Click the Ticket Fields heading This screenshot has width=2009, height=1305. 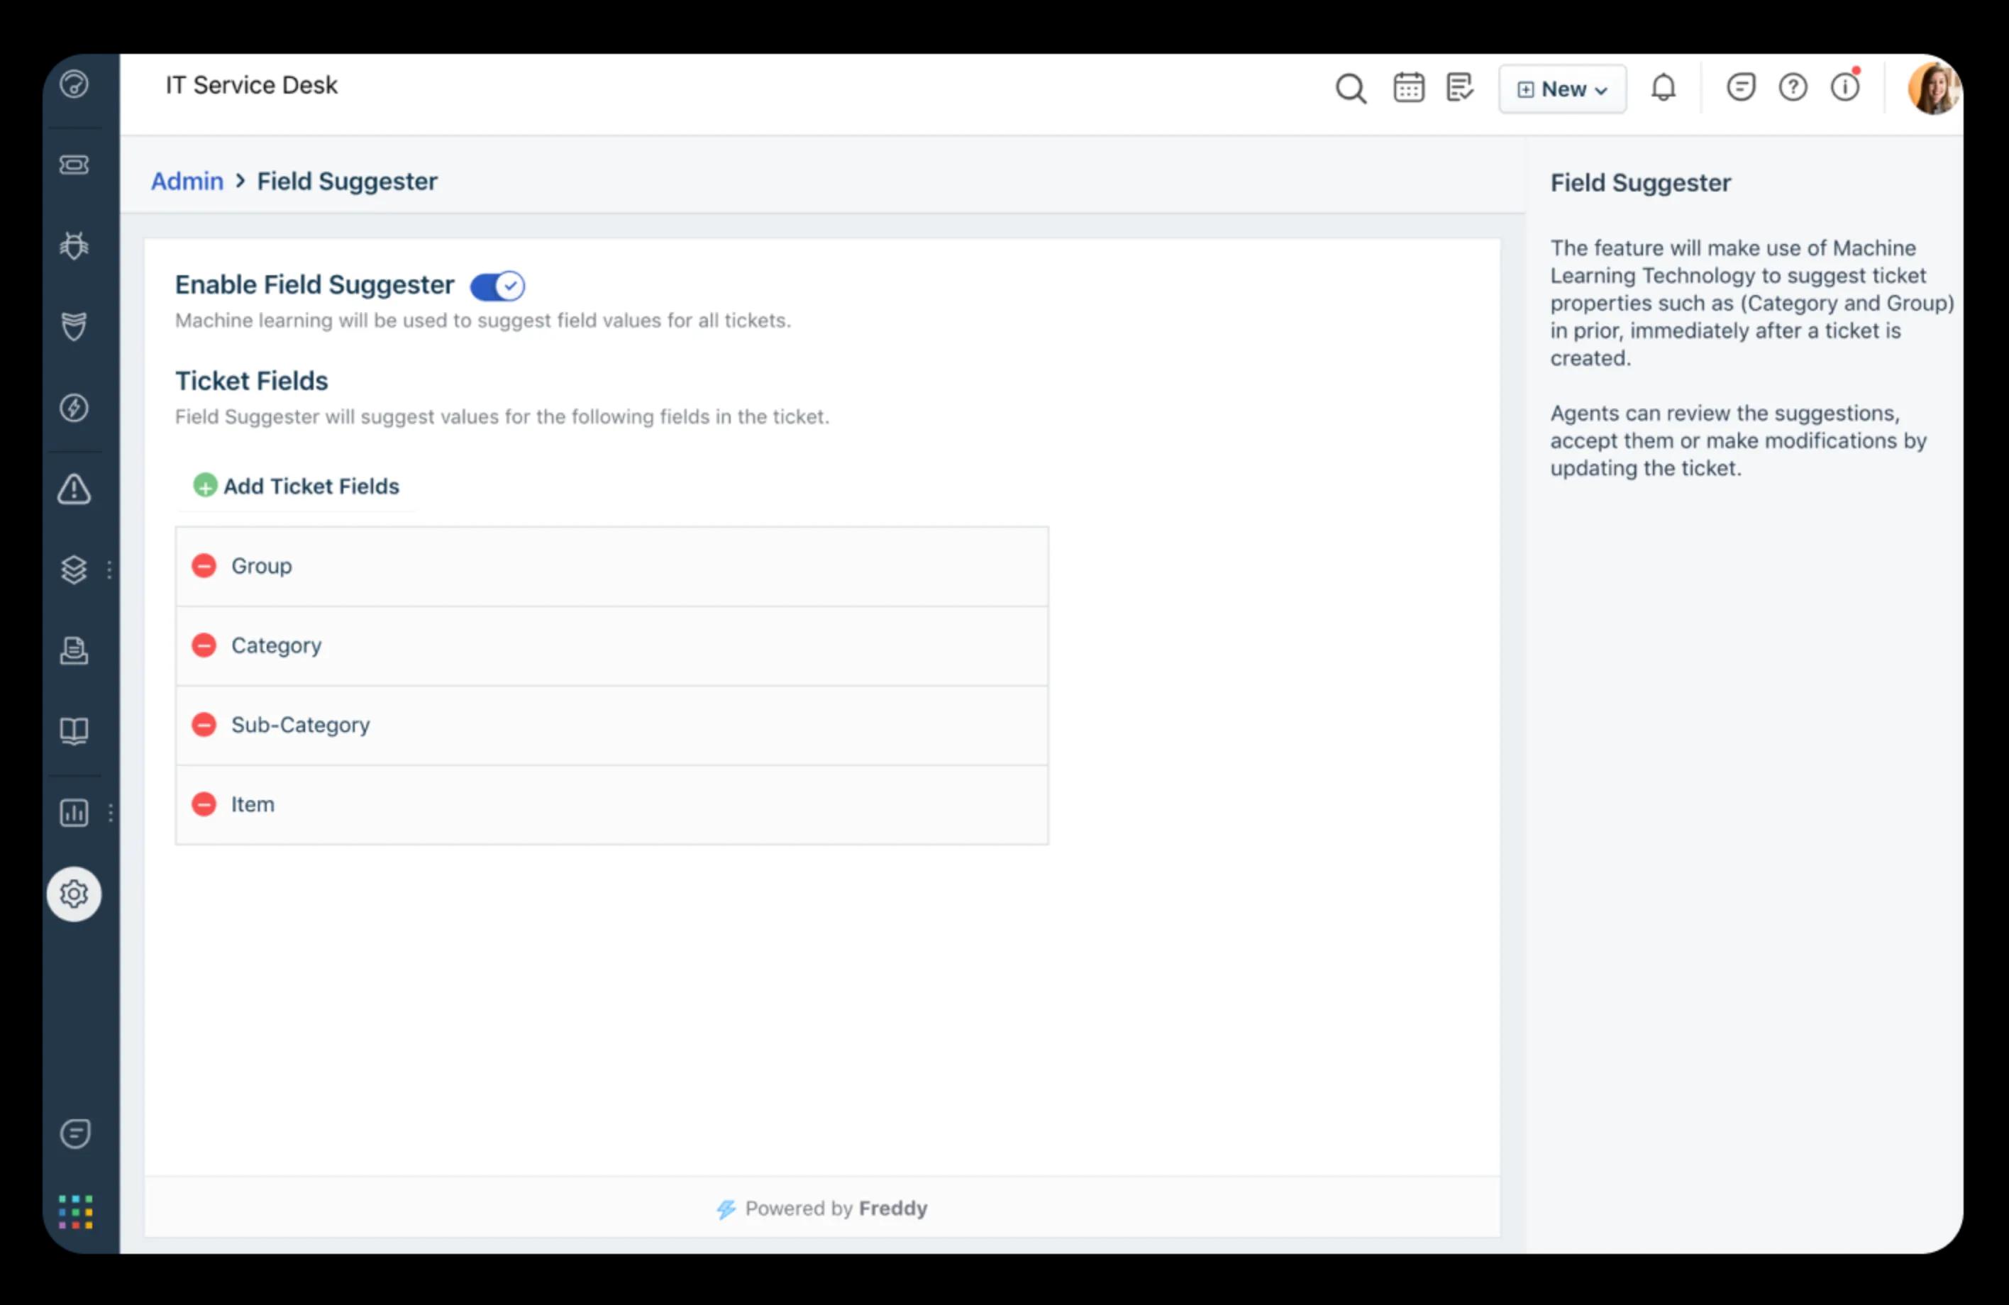pos(252,382)
